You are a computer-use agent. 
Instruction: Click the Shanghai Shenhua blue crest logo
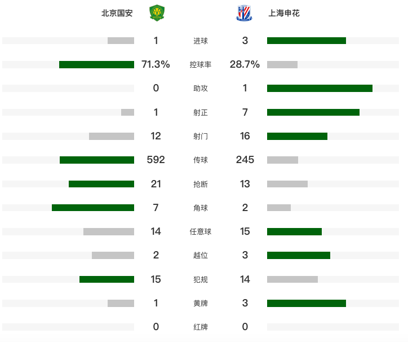click(244, 13)
